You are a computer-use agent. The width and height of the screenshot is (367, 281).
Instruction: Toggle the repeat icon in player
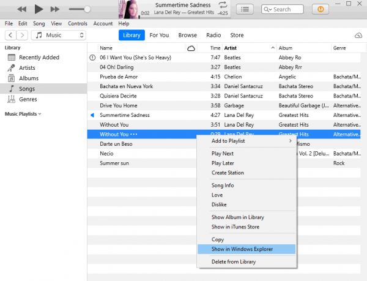(223, 5)
